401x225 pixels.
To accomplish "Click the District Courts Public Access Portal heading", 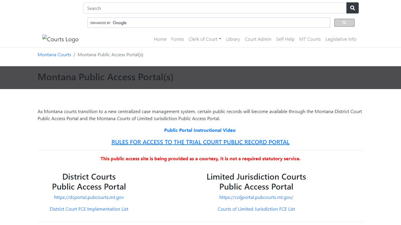I will 89,182.
